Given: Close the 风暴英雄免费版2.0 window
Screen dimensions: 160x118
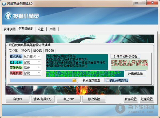Looking at the screenshot, I should point(153,3).
